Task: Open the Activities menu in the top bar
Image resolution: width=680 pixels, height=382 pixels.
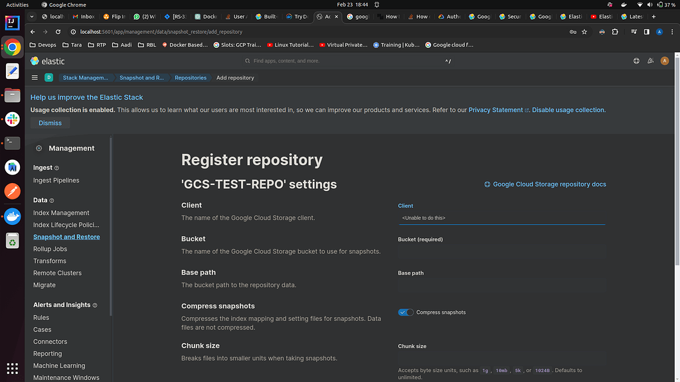Action: tap(17, 5)
